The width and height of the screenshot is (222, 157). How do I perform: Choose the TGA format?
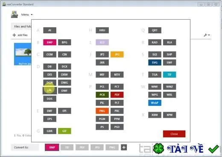[x=155, y=75]
